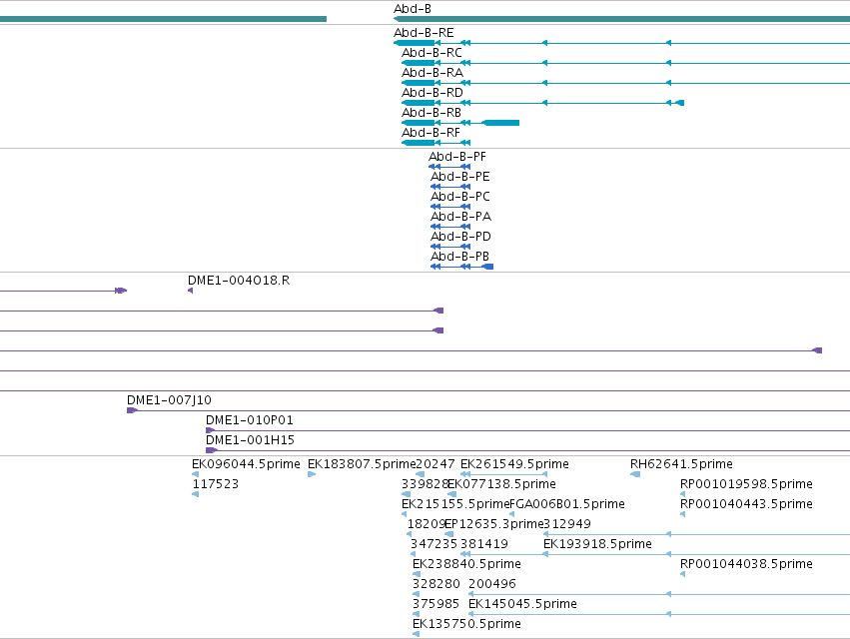Select the 18209 feature label

426,524
